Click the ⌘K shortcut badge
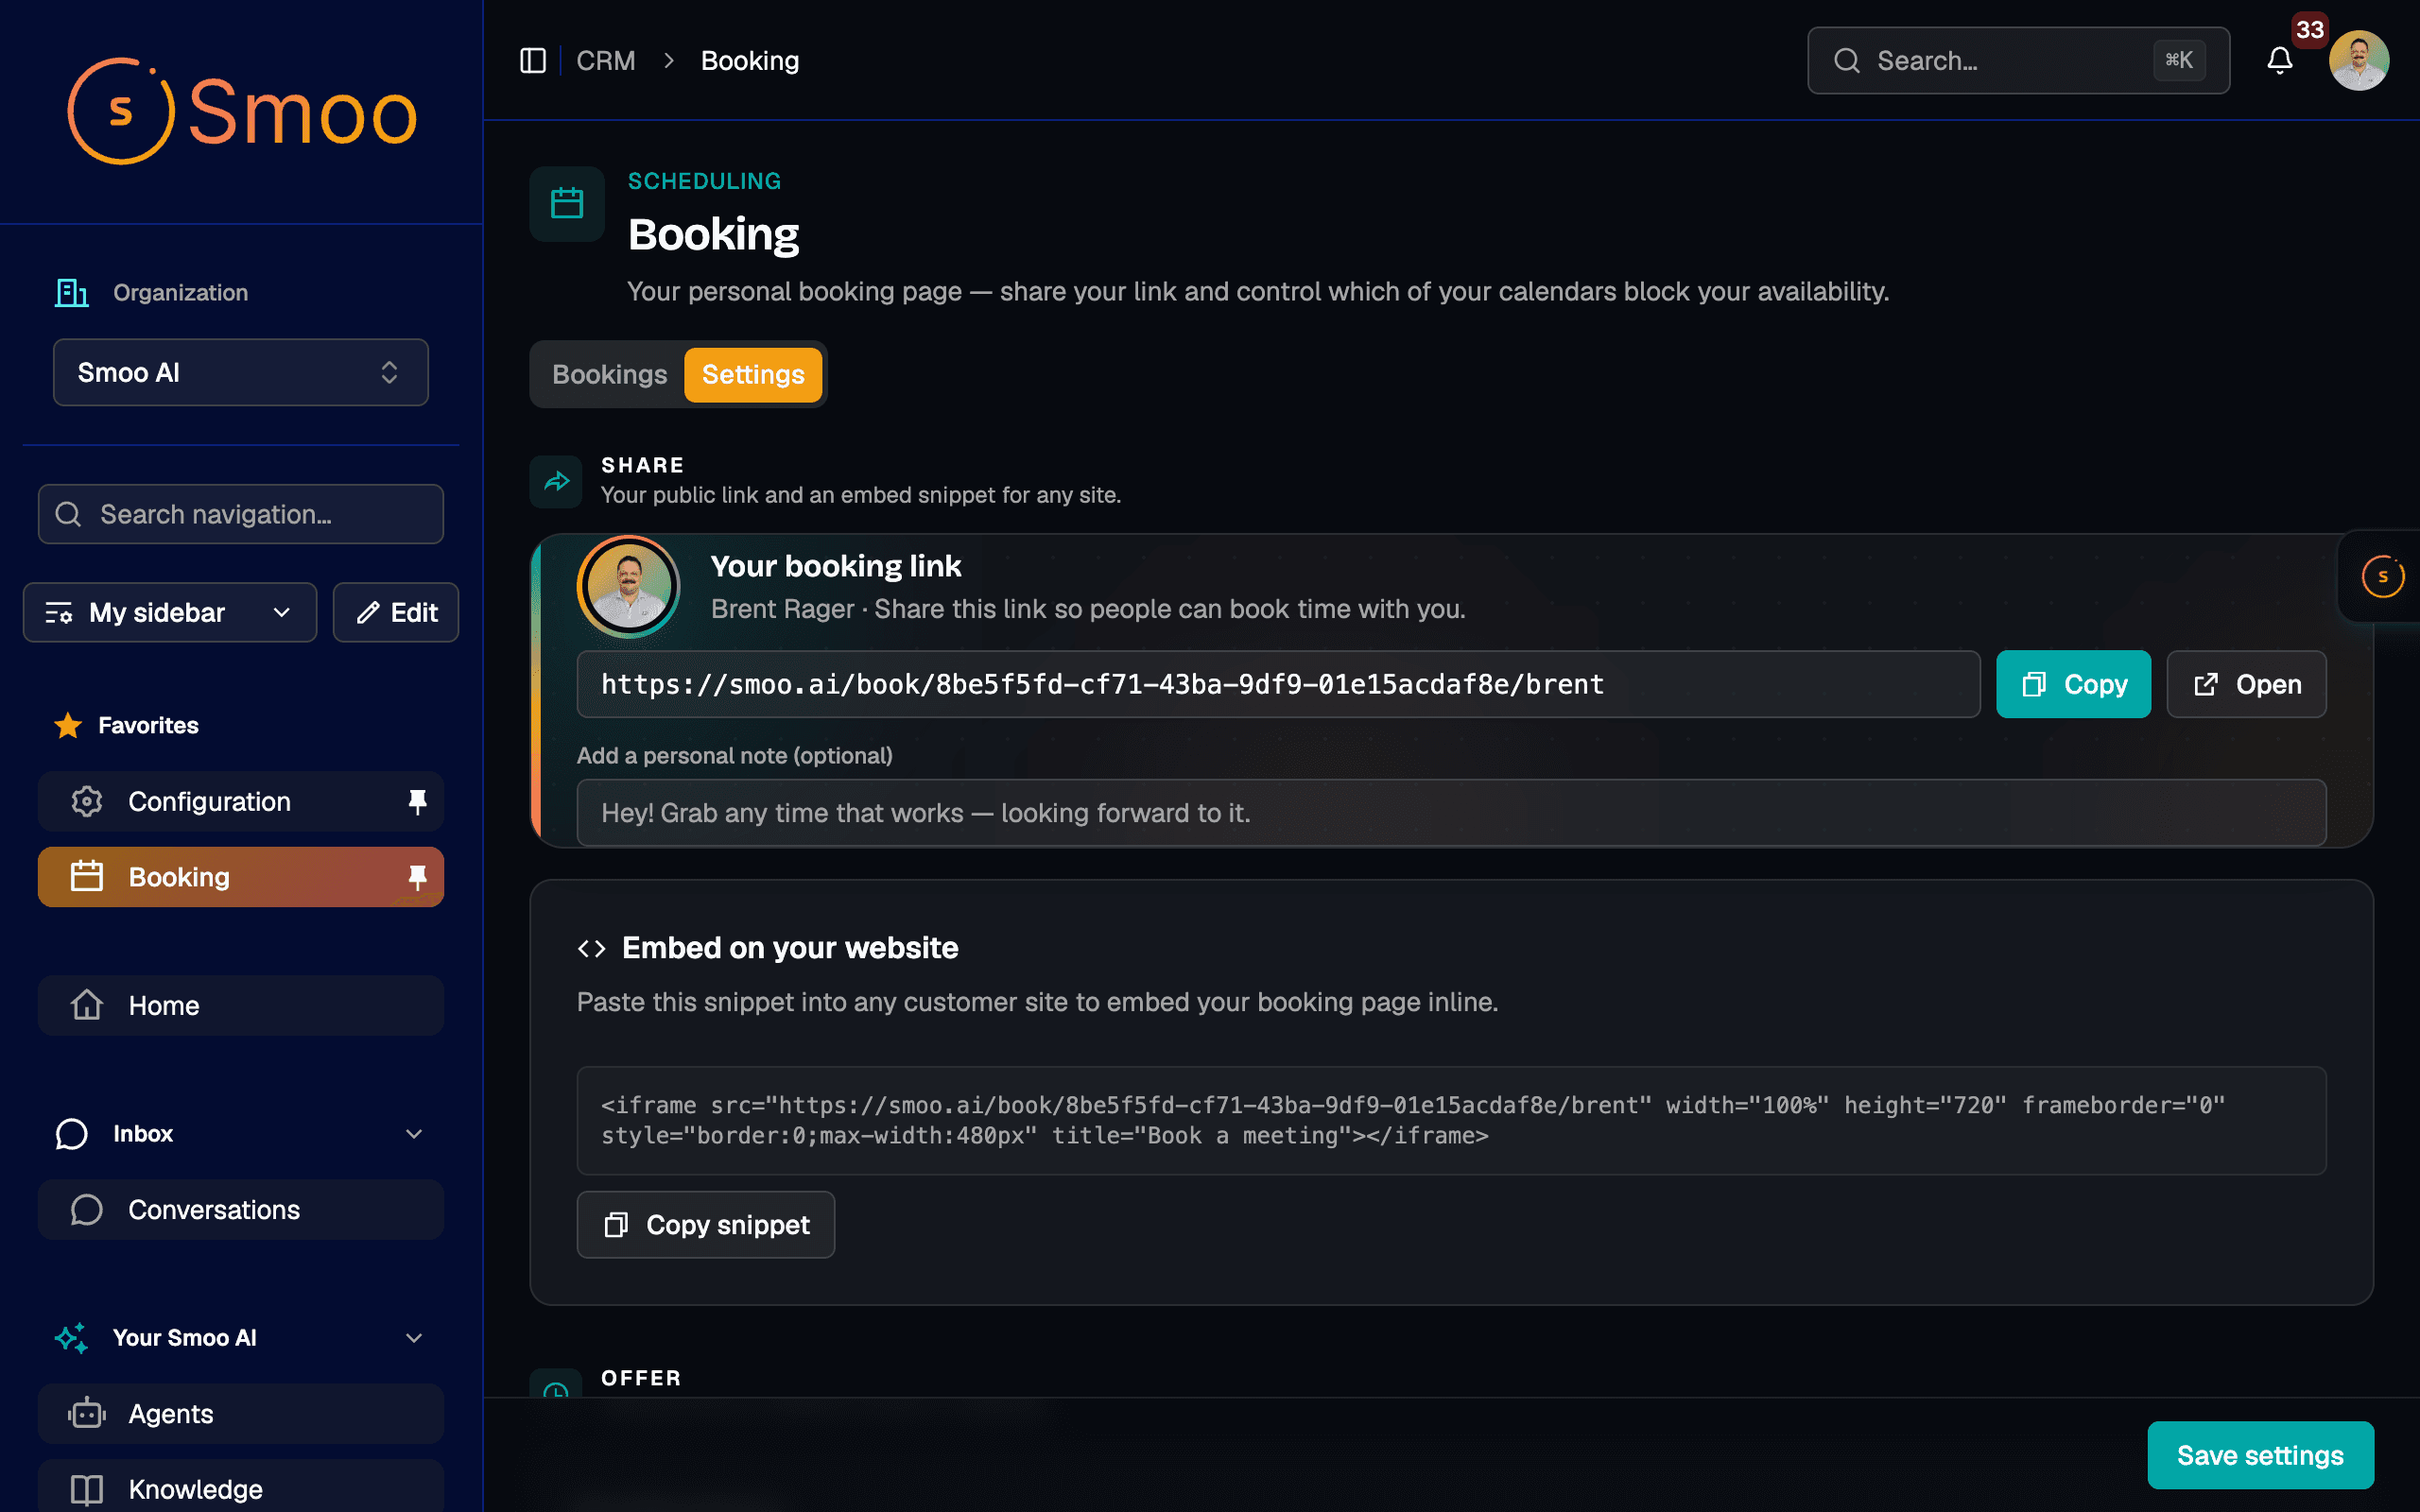This screenshot has height=1512, width=2420. 2179,61
